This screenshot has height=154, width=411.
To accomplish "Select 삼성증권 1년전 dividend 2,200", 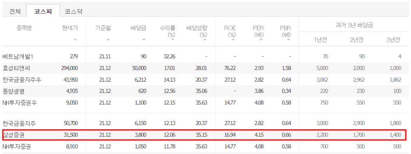I will 322,135.
